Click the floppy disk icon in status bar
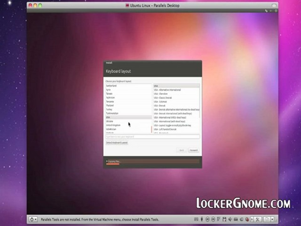The width and height of the screenshot is (301, 226). (224, 219)
